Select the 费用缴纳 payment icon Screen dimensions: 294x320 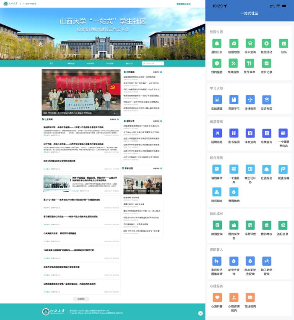click(234, 192)
